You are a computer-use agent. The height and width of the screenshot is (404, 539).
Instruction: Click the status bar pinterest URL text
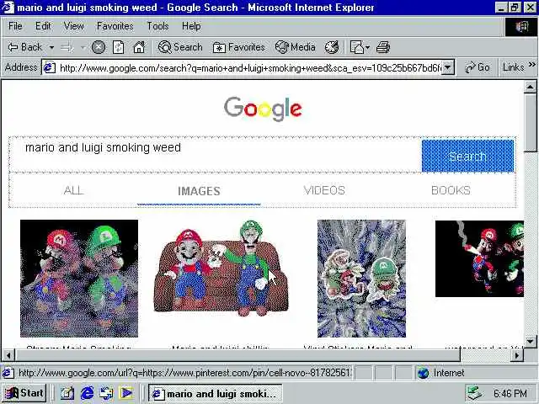click(184, 373)
